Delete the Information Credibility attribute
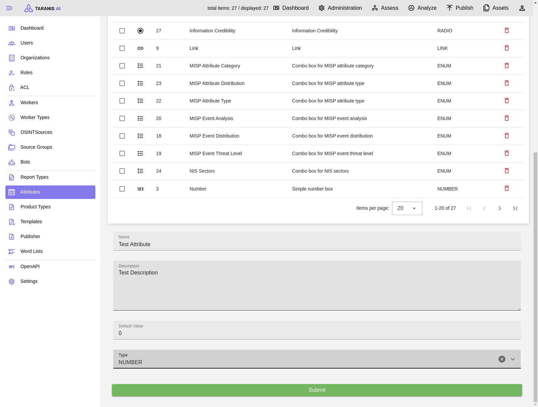This screenshot has height=407, width=538. [x=506, y=31]
